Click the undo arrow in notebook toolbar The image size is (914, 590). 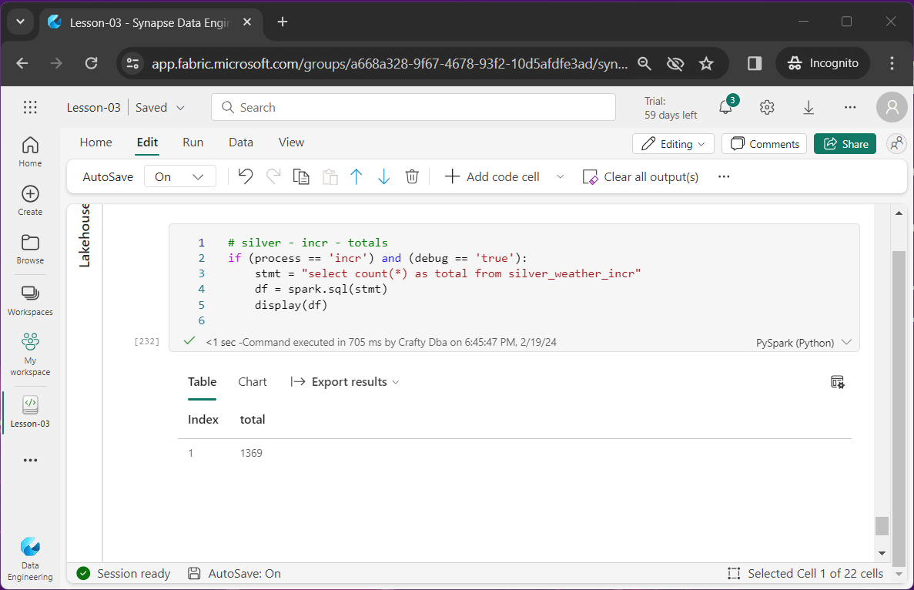[246, 176]
